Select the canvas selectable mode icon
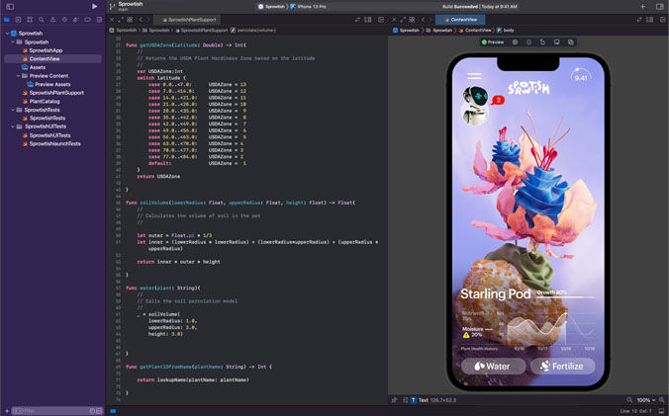669x416 pixels. 515,42
